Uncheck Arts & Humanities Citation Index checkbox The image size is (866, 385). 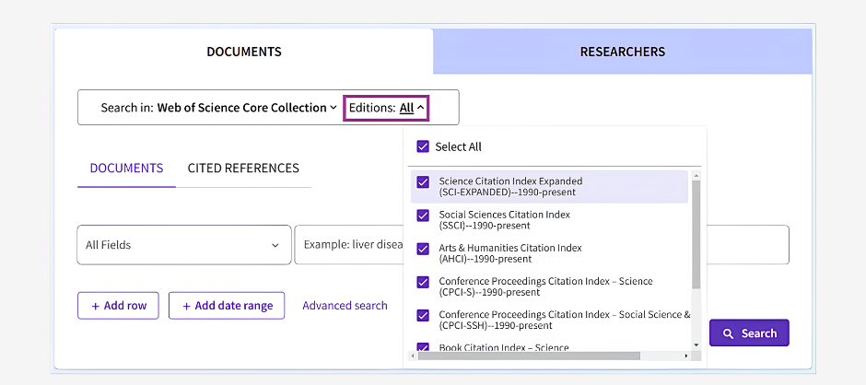(x=423, y=249)
